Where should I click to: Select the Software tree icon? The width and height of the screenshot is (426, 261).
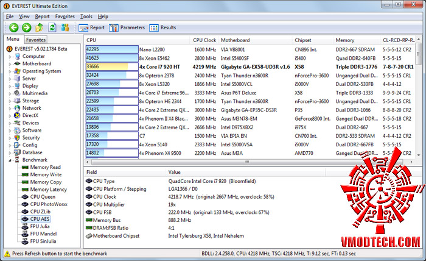click(x=18, y=130)
